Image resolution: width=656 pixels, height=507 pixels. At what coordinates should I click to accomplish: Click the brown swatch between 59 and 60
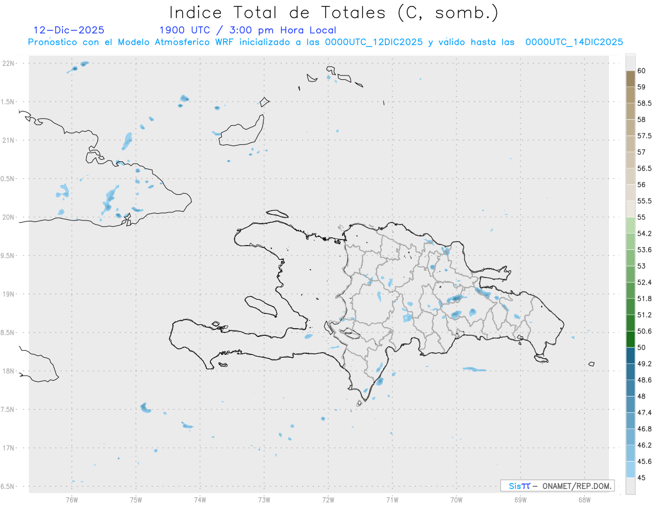tap(630, 79)
